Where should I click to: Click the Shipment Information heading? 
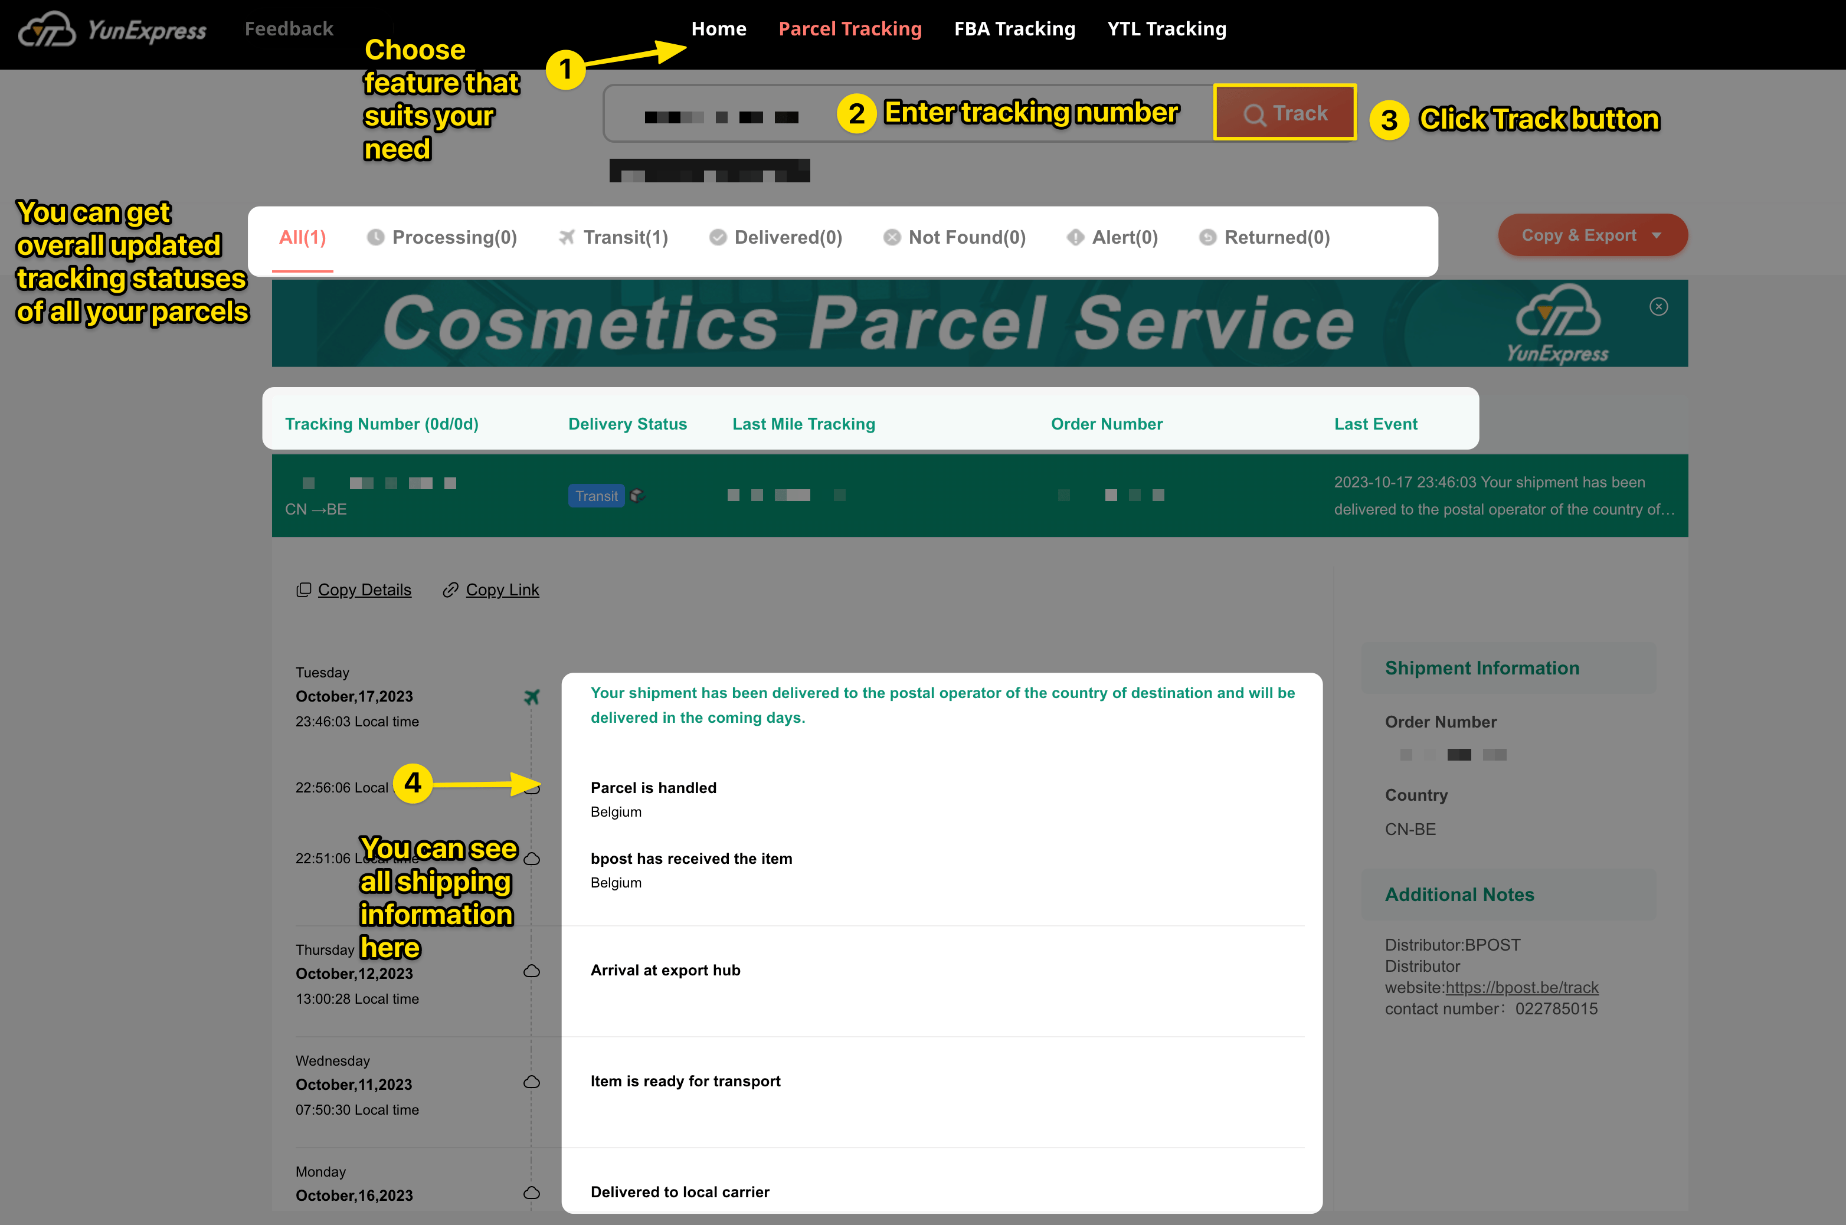point(1482,668)
